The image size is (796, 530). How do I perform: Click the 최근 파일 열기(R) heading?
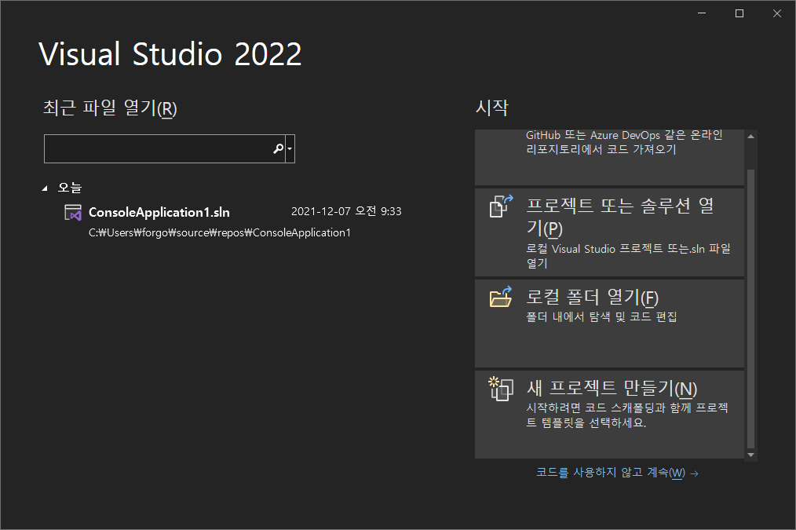110,108
